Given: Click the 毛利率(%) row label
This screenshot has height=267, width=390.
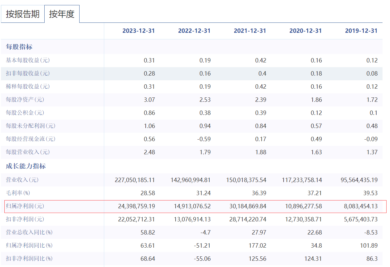Looking at the screenshot, I should coord(18,193).
